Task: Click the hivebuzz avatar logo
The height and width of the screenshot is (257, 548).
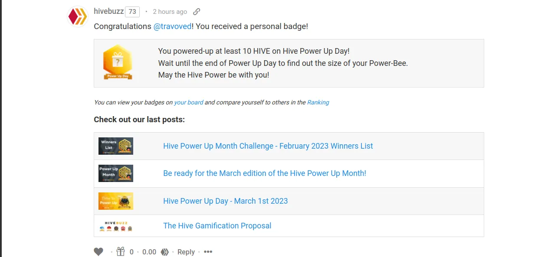Action: point(78,16)
